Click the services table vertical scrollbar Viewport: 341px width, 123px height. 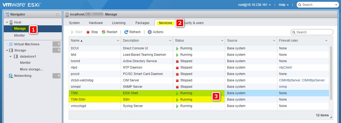click(331, 72)
